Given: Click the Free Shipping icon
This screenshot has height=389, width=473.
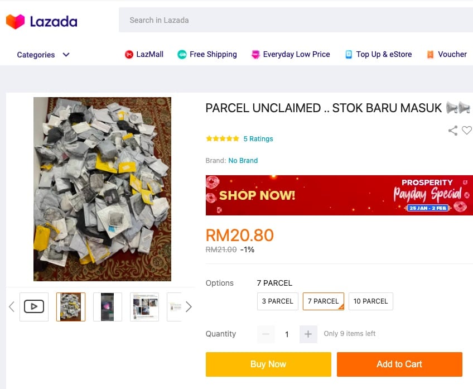Looking at the screenshot, I should click(x=182, y=55).
